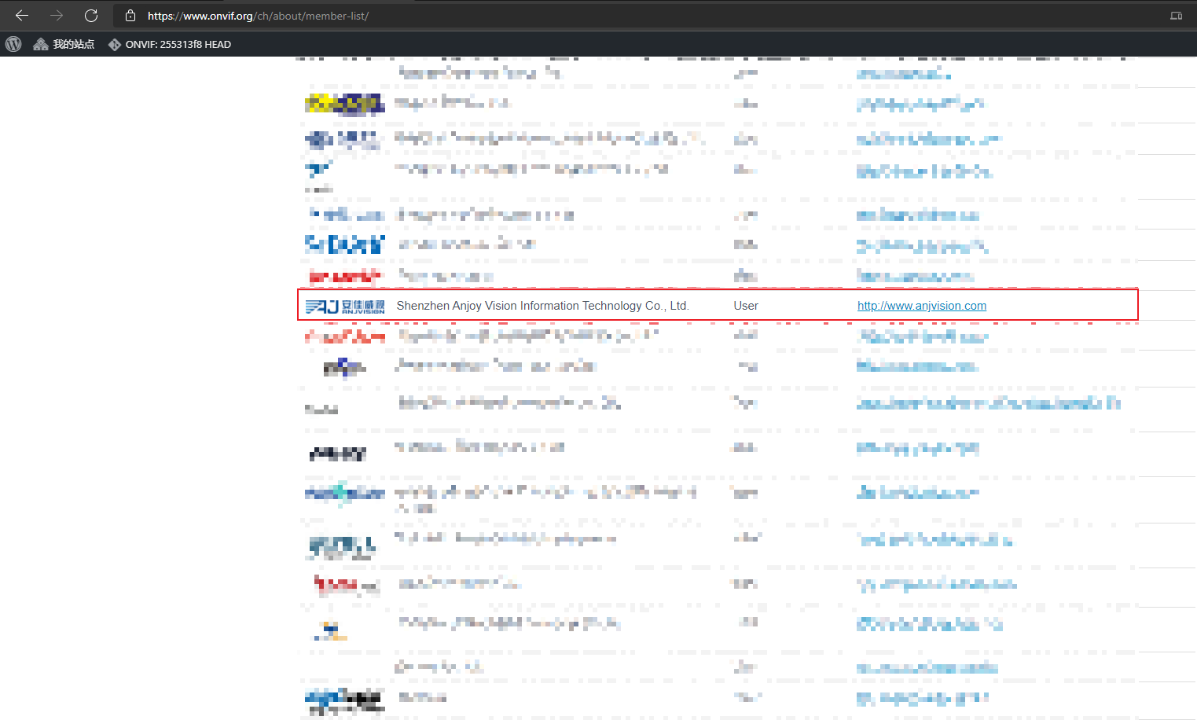Open the WordPress logo menu
1197x720 pixels.
[x=13, y=44]
